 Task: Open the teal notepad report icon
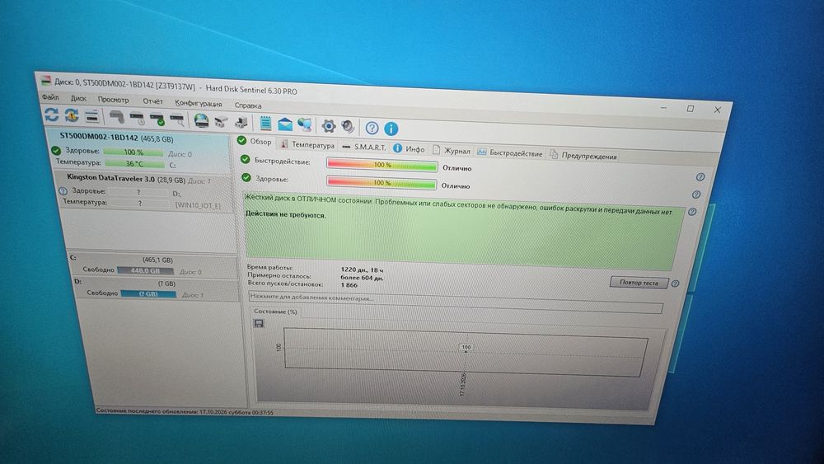pos(265,124)
